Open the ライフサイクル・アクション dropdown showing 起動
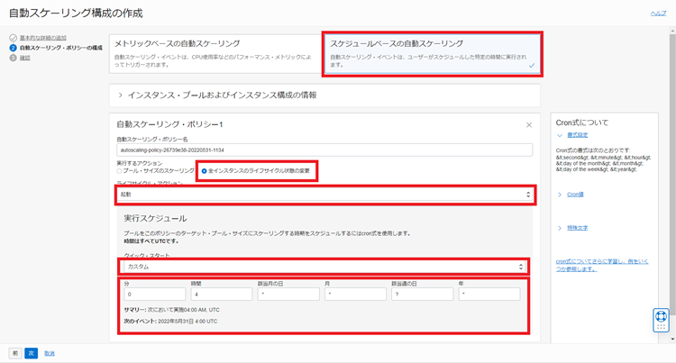Screen dimensions: 676x363 click(x=324, y=194)
